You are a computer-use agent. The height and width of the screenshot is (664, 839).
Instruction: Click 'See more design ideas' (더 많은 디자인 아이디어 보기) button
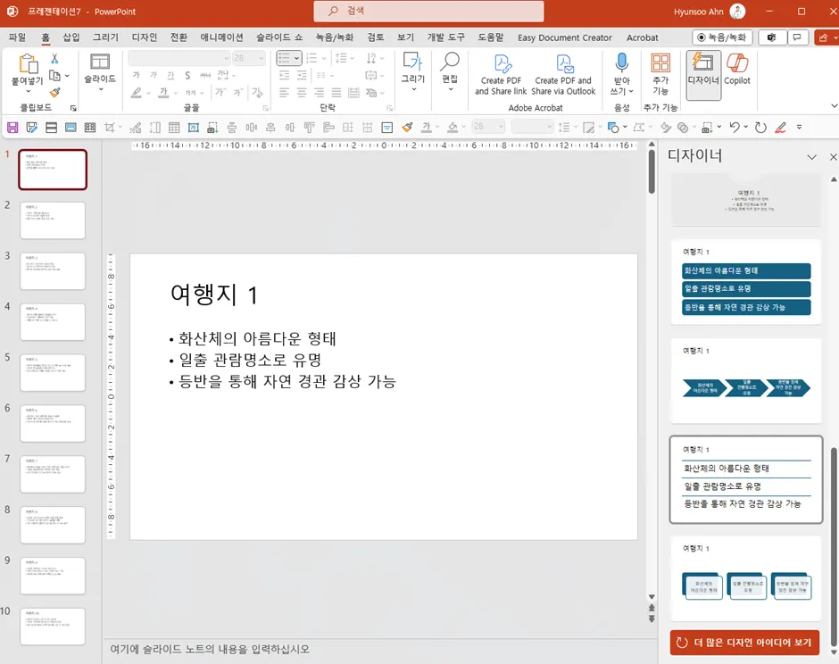(744, 643)
